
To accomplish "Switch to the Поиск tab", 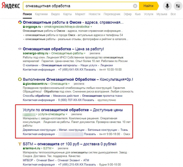I will click(x=27, y=14).
